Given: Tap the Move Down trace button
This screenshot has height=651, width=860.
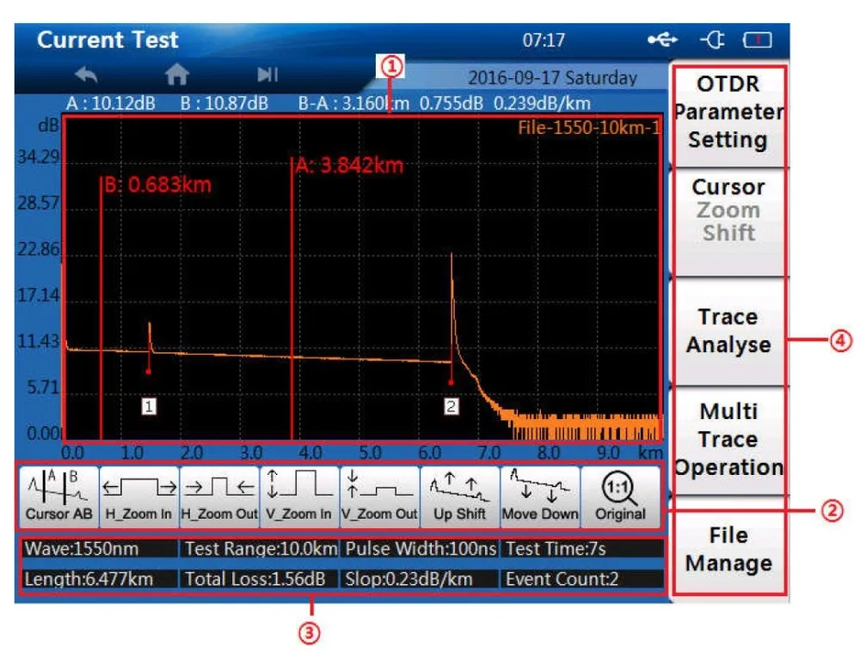Looking at the screenshot, I should 540,496.
